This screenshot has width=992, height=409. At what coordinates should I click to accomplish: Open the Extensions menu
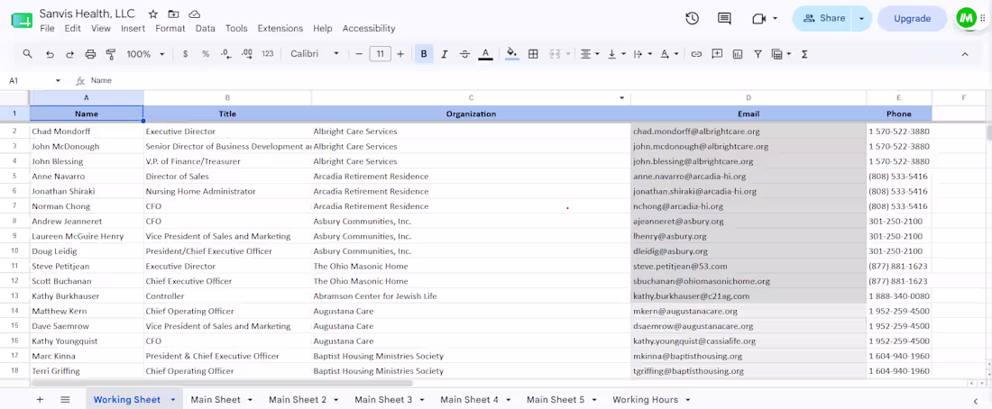[280, 29]
